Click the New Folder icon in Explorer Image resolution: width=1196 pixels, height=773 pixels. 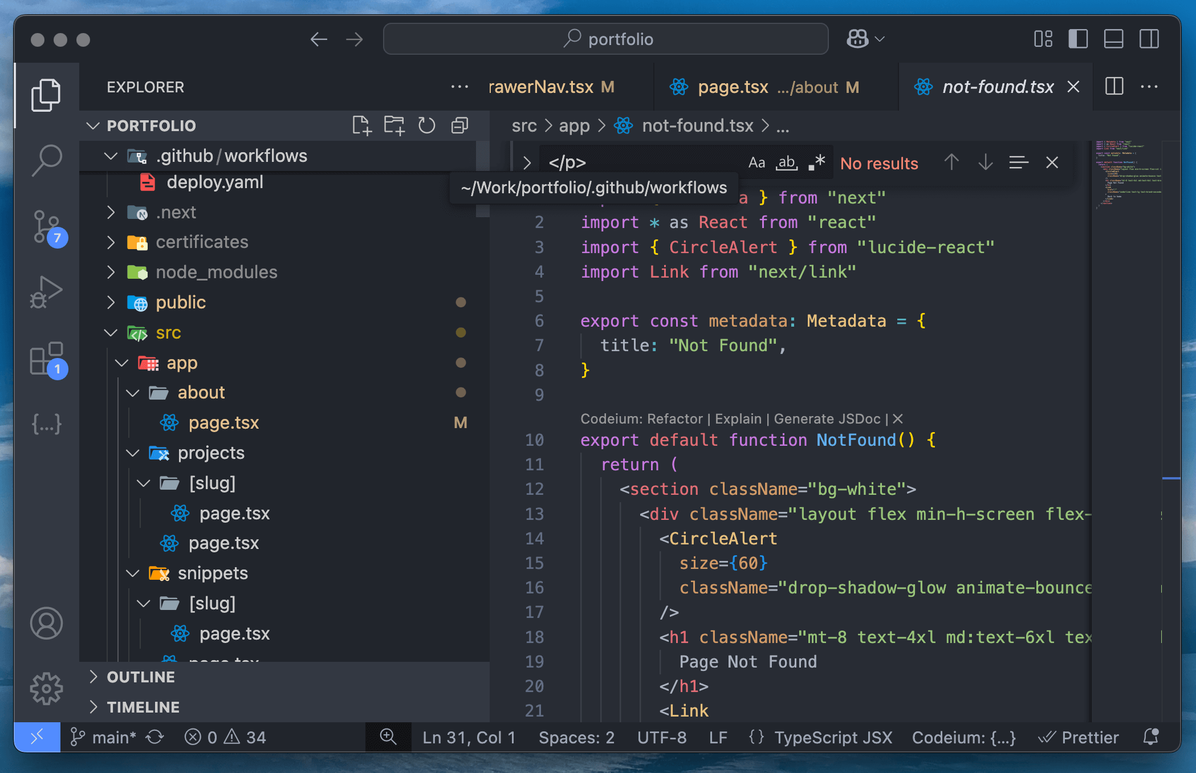pos(394,125)
